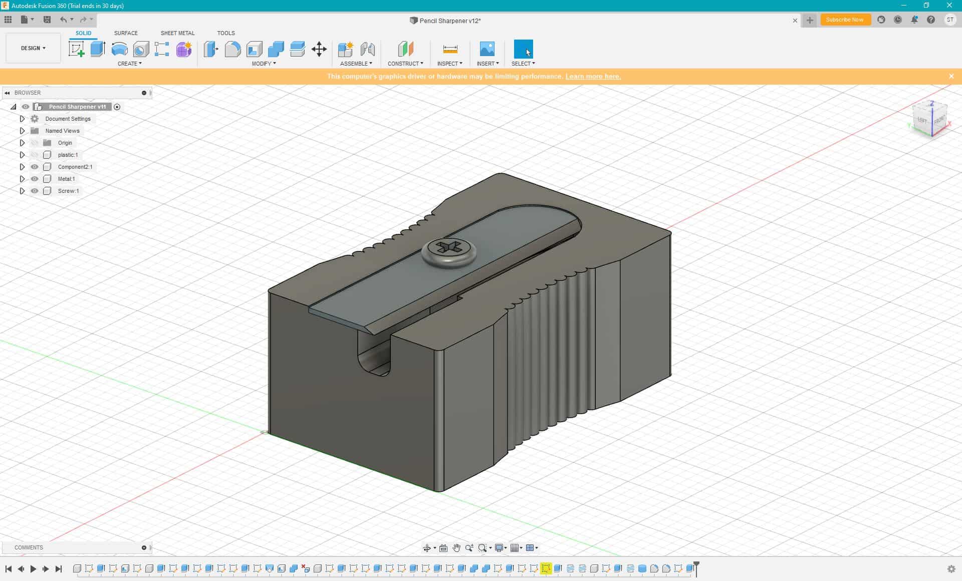Expand the Screw:1 component

point(22,191)
